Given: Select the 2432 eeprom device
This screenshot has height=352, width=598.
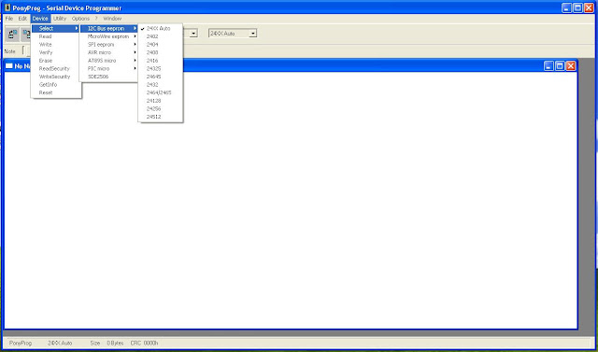Looking at the screenshot, I should point(161,85).
